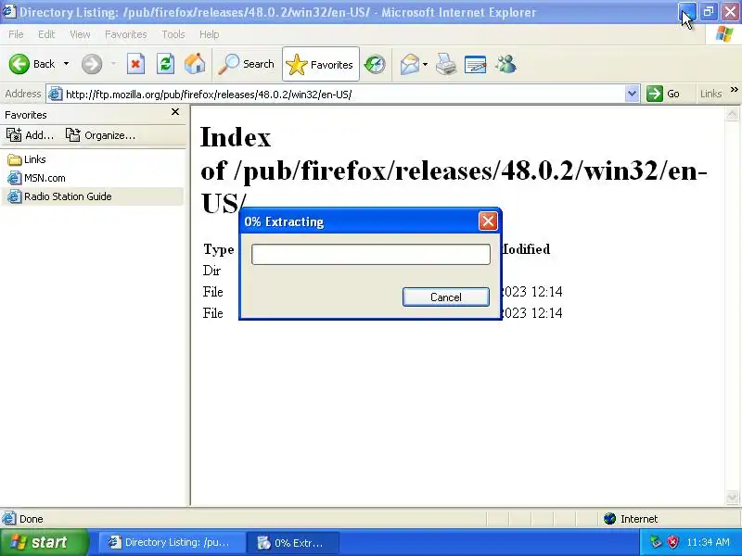Open the Edit menu
Screen dimensions: 742x556
pos(46,34)
